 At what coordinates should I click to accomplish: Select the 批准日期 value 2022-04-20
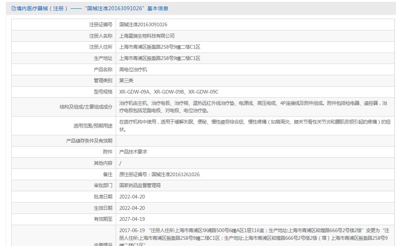click(132, 197)
